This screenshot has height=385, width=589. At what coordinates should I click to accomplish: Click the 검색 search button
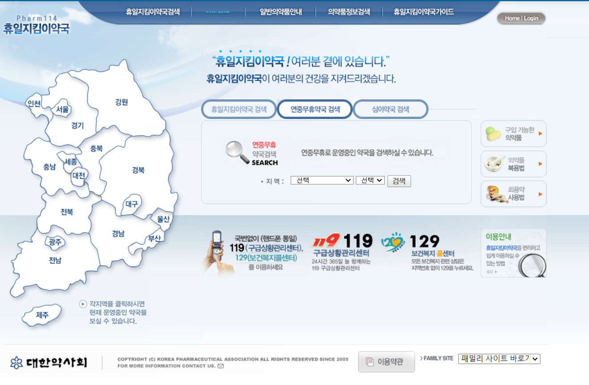pos(399,181)
